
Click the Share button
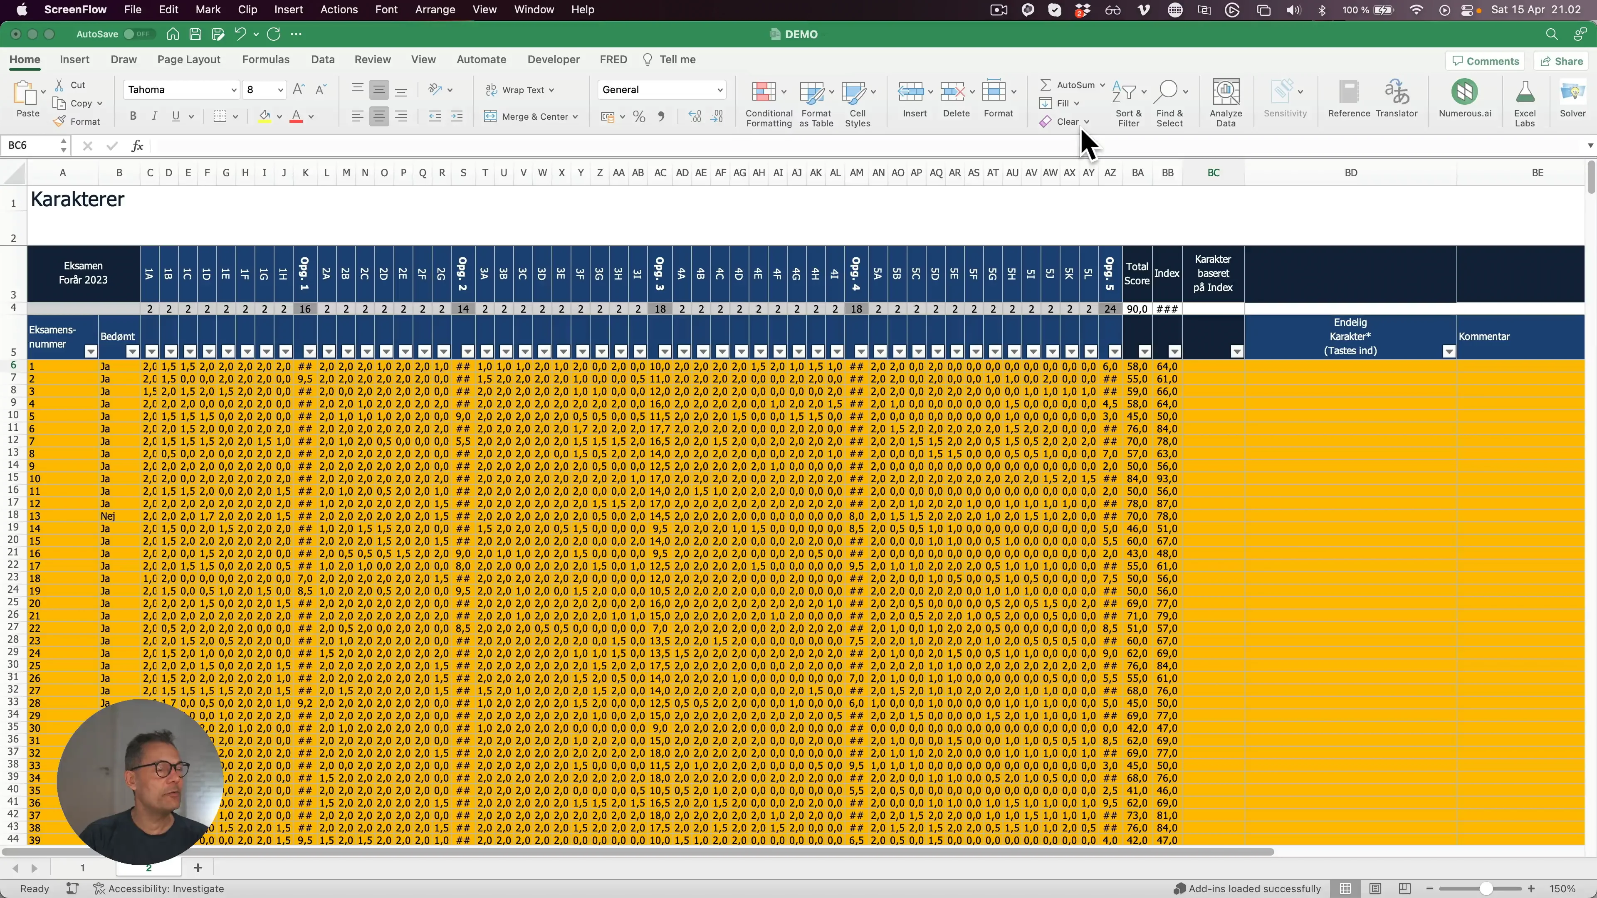click(x=1562, y=60)
